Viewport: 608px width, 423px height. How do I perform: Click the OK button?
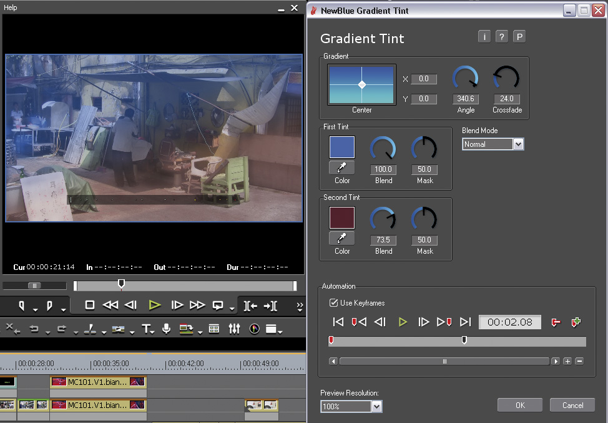click(520, 405)
